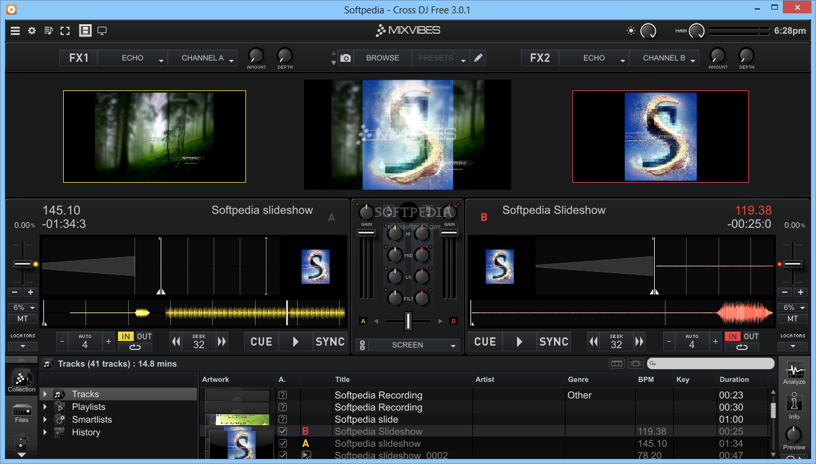The width and height of the screenshot is (816, 464).
Task: Toggle checkbox in Softpedia slideshow 145.10 row
Action: coord(283,444)
